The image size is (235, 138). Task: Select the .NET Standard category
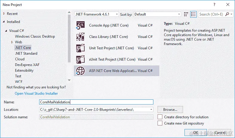point(26,53)
